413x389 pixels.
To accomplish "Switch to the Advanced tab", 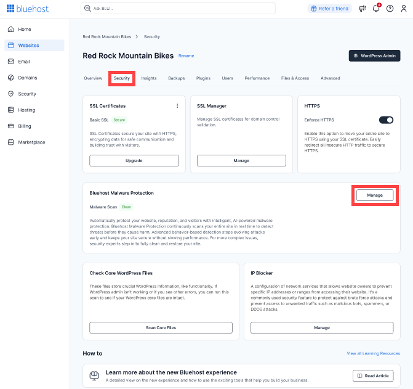I will (x=331, y=78).
